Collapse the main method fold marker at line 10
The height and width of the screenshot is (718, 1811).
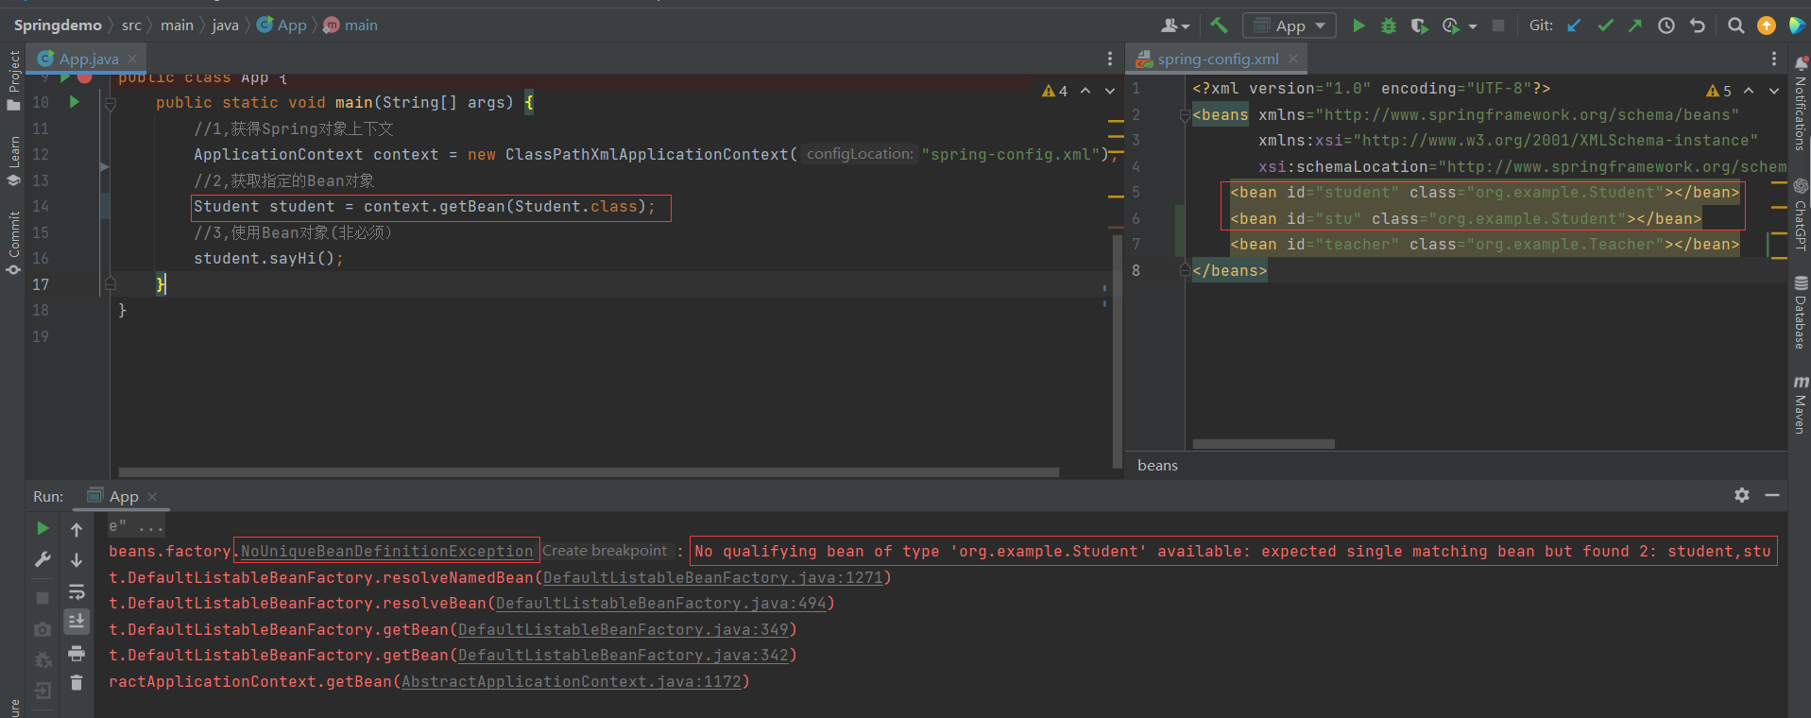(110, 102)
